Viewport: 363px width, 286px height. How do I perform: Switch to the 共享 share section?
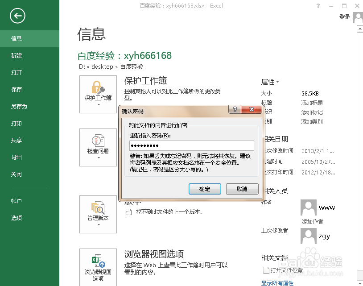16,140
